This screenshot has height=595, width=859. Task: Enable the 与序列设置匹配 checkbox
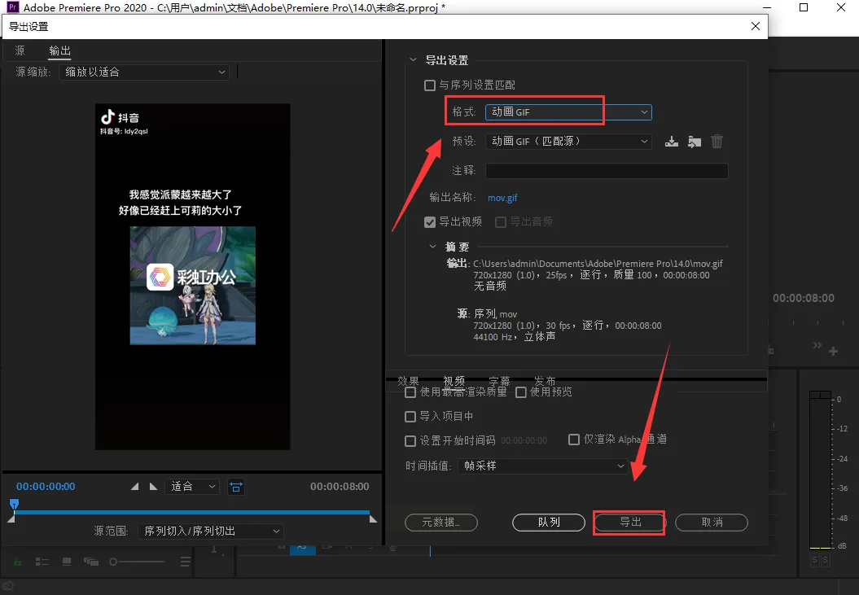[x=430, y=85]
